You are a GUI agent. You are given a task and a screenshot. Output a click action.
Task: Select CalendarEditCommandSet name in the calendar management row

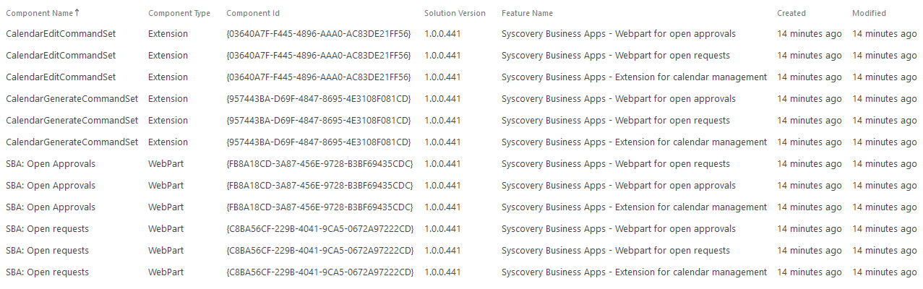point(61,77)
